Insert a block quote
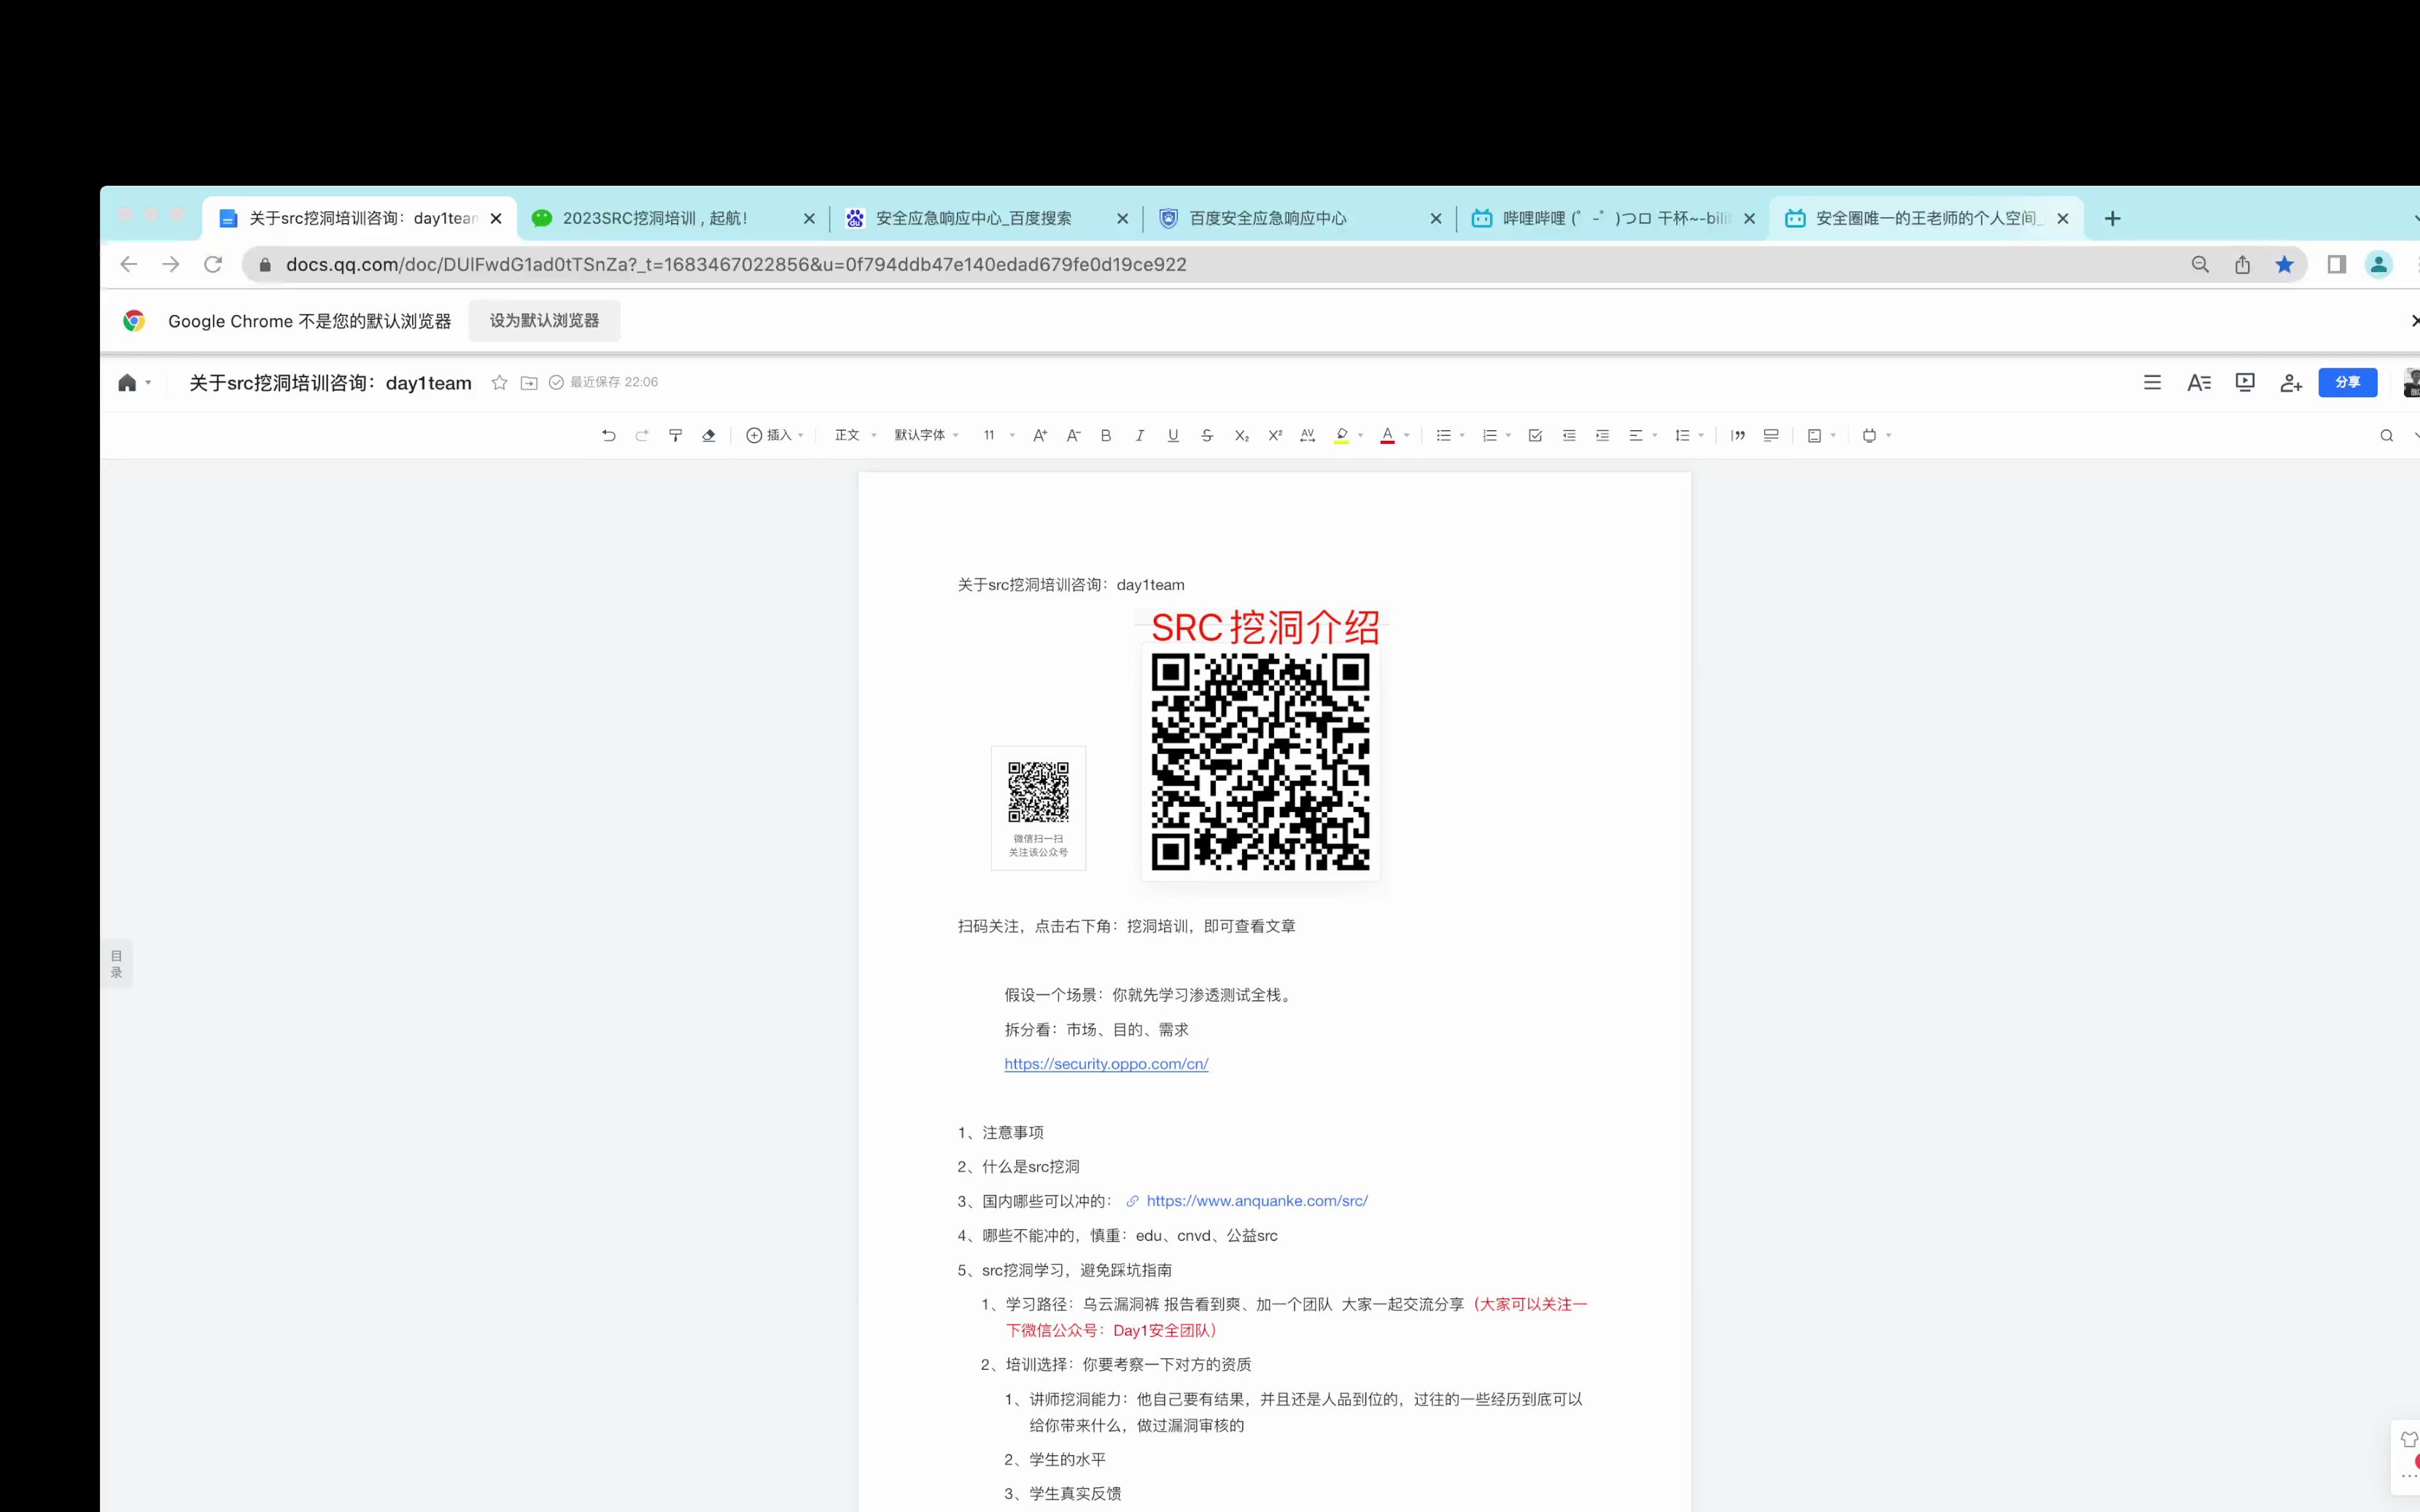The image size is (2420, 1512). pyautogui.click(x=1738, y=435)
